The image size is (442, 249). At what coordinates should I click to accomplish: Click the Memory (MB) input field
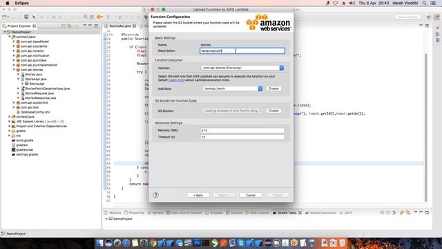pyautogui.click(x=242, y=131)
